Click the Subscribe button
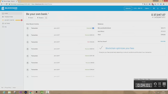 pyautogui.click(x=128, y=8)
